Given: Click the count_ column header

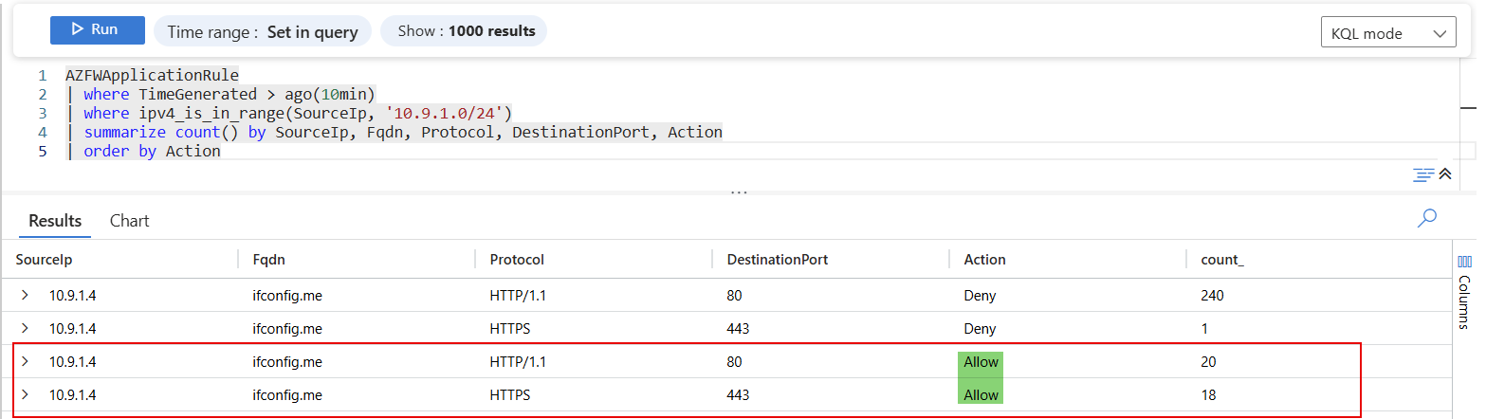Looking at the screenshot, I should (1221, 260).
